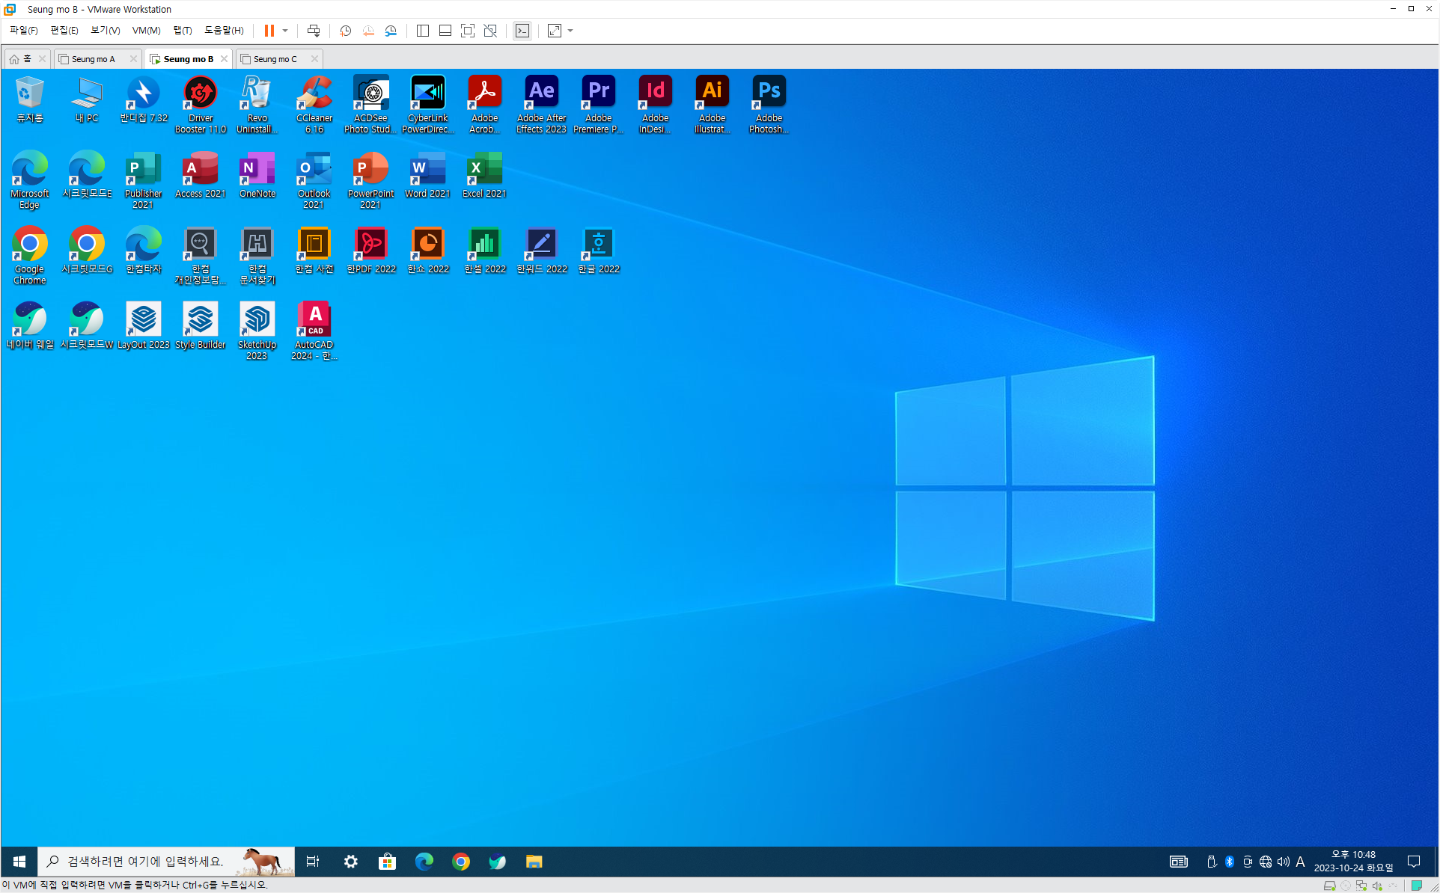The width and height of the screenshot is (1440, 893).
Task: Click the Unity mode toolbar icon
Action: coord(490,31)
